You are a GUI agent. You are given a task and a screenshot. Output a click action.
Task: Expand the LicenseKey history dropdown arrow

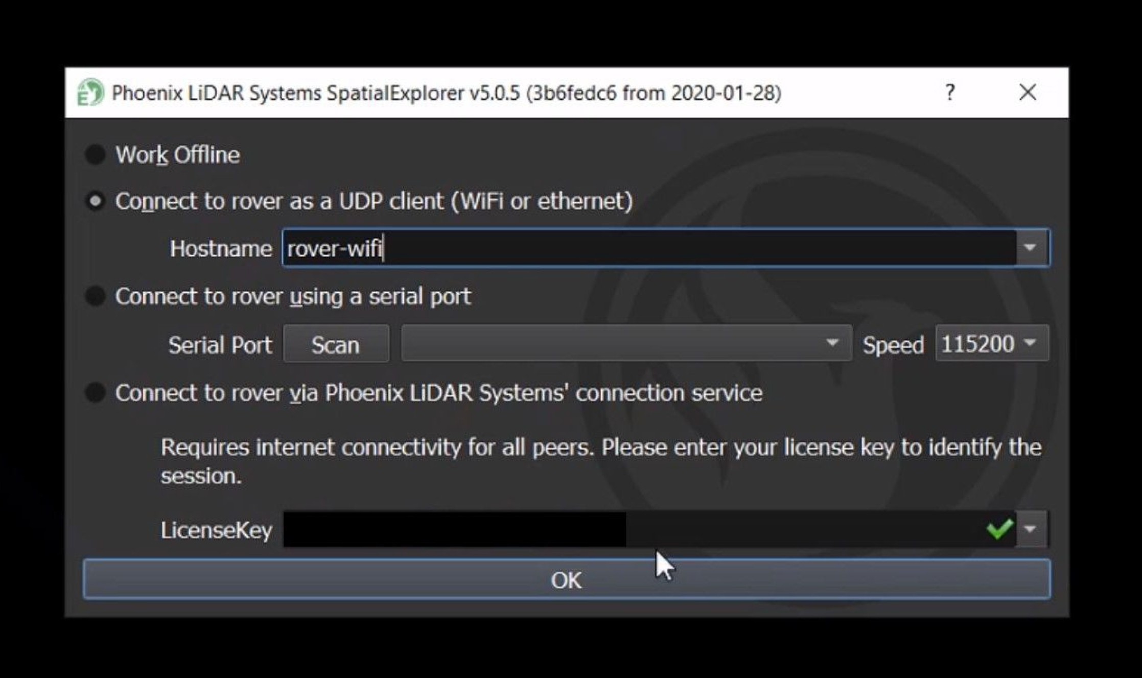coord(1031,529)
